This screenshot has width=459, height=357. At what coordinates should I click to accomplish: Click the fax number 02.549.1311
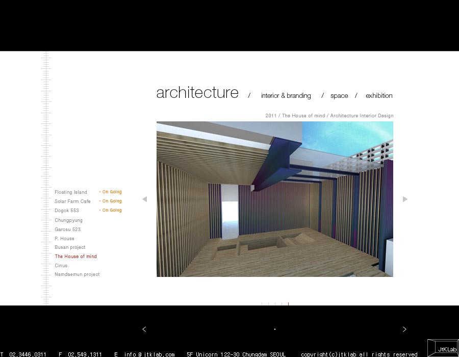[85, 354]
